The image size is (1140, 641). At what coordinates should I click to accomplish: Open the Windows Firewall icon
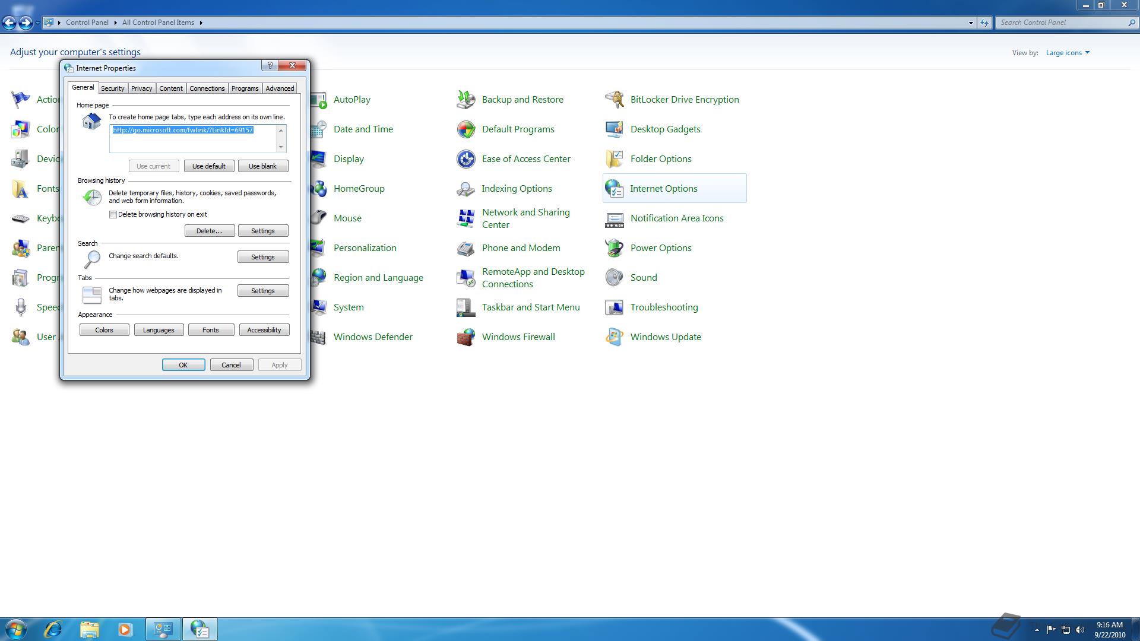coord(466,337)
